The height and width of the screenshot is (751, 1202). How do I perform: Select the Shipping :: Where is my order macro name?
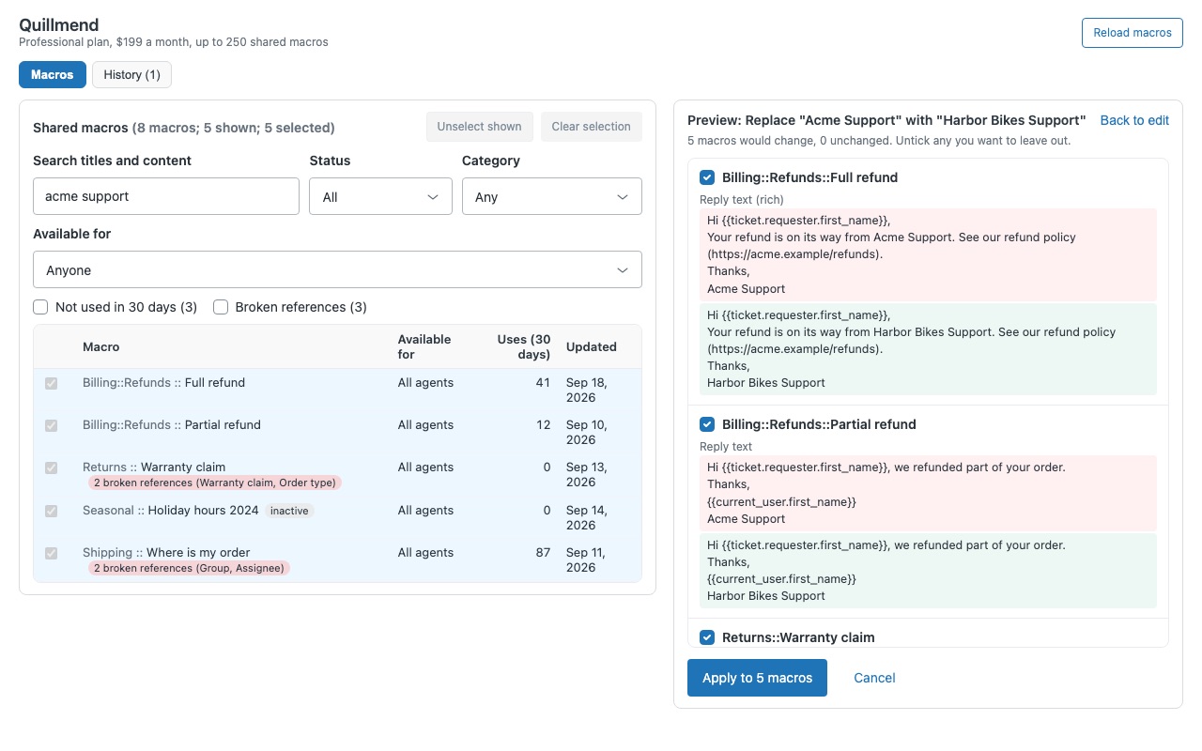pos(166,553)
